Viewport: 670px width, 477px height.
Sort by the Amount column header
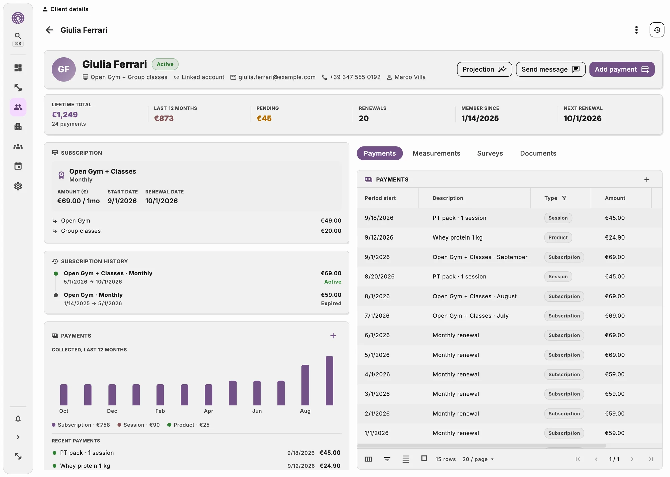click(615, 198)
